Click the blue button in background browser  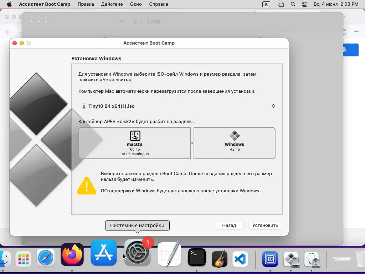(x=351, y=50)
